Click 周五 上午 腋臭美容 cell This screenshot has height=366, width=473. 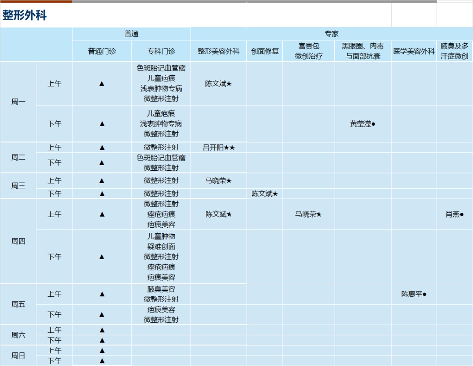click(x=161, y=294)
